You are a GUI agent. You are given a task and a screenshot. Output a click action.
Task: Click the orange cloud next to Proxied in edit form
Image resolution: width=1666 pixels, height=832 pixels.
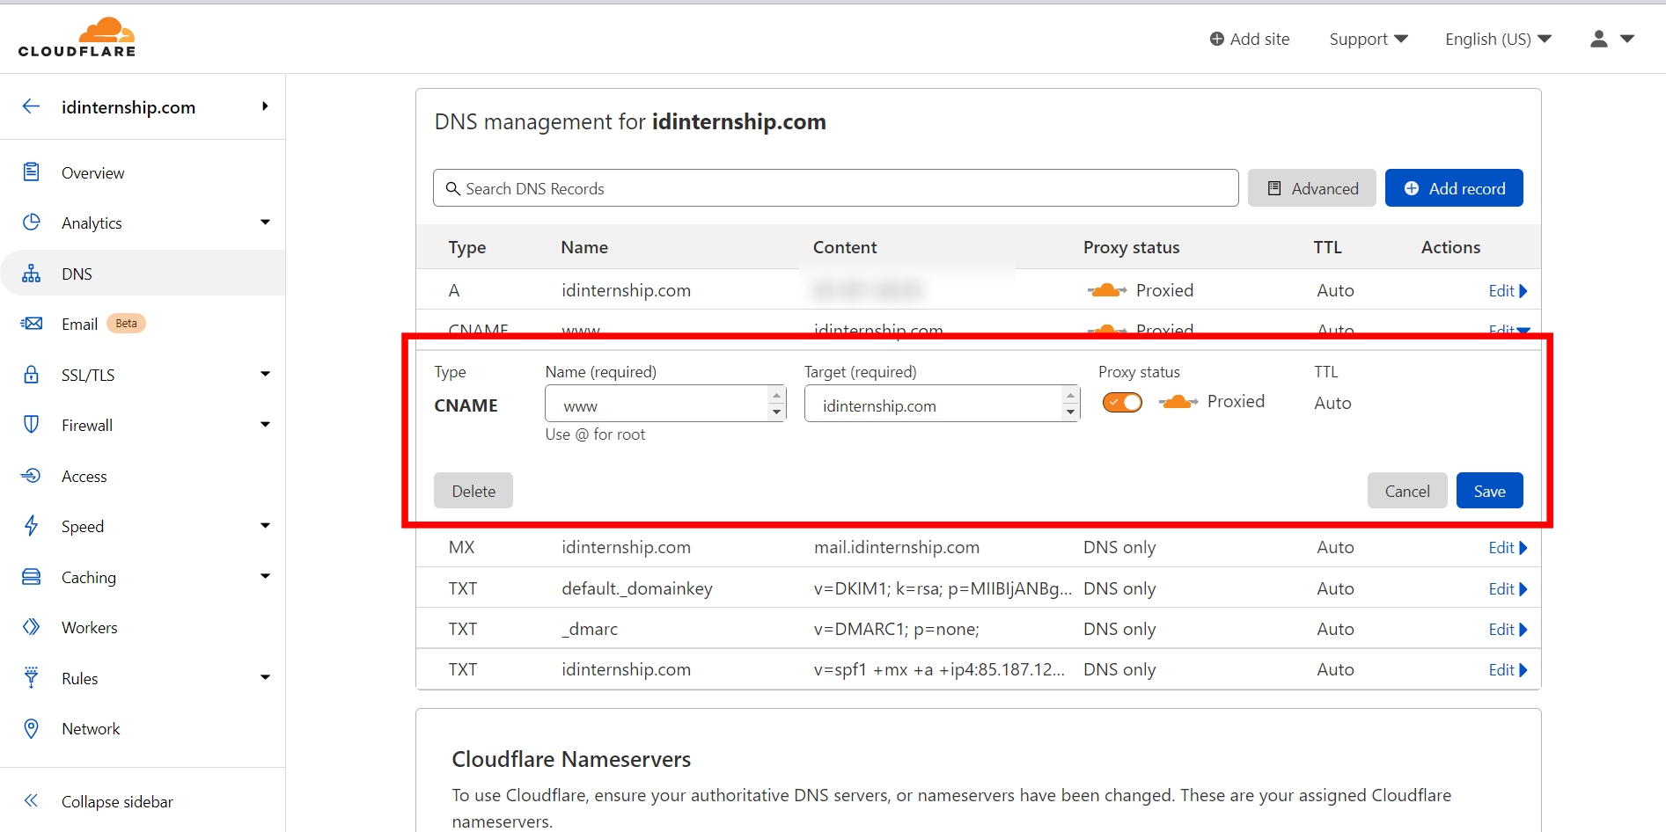tap(1179, 402)
